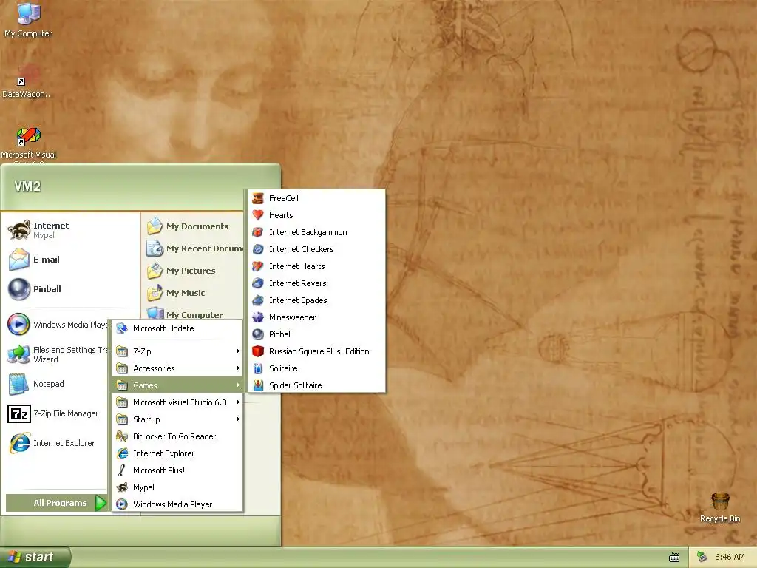Click the Solitaire card icon
The height and width of the screenshot is (568, 757).
pos(258,368)
